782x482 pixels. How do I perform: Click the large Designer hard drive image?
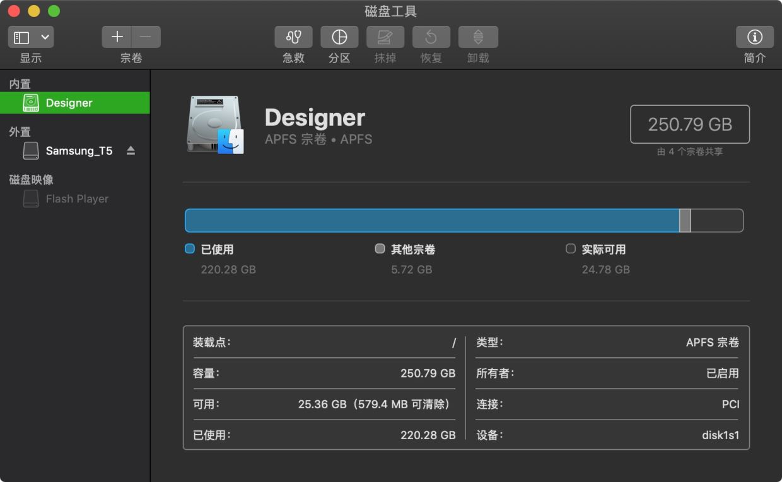215,125
